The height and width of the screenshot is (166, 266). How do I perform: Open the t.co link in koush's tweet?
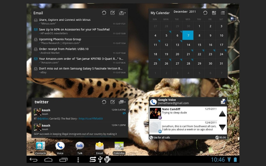coord(91,119)
